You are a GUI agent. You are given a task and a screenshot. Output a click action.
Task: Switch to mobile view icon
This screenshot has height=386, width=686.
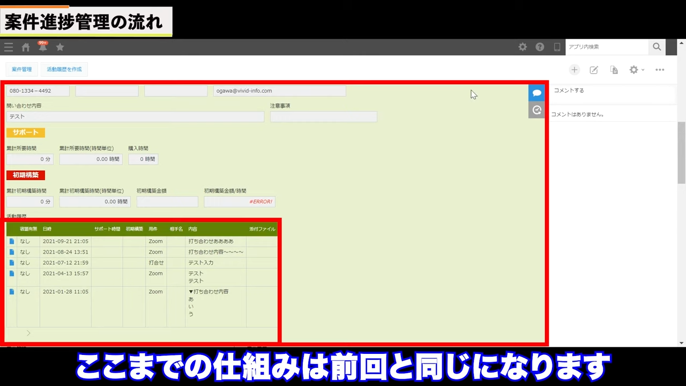click(x=557, y=47)
